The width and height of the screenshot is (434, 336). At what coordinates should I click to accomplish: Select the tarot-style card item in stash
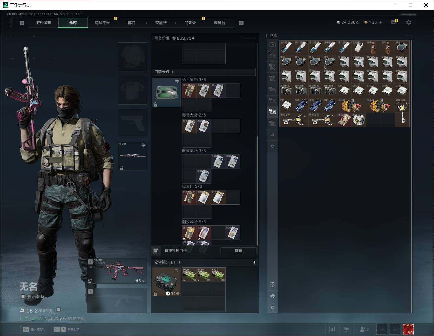[x=344, y=120]
